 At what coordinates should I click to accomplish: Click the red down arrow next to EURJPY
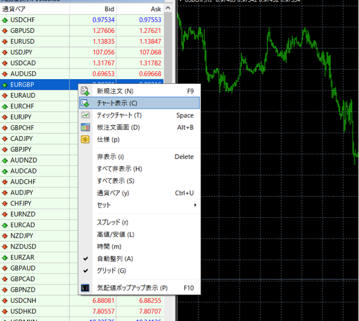[x=5, y=117]
